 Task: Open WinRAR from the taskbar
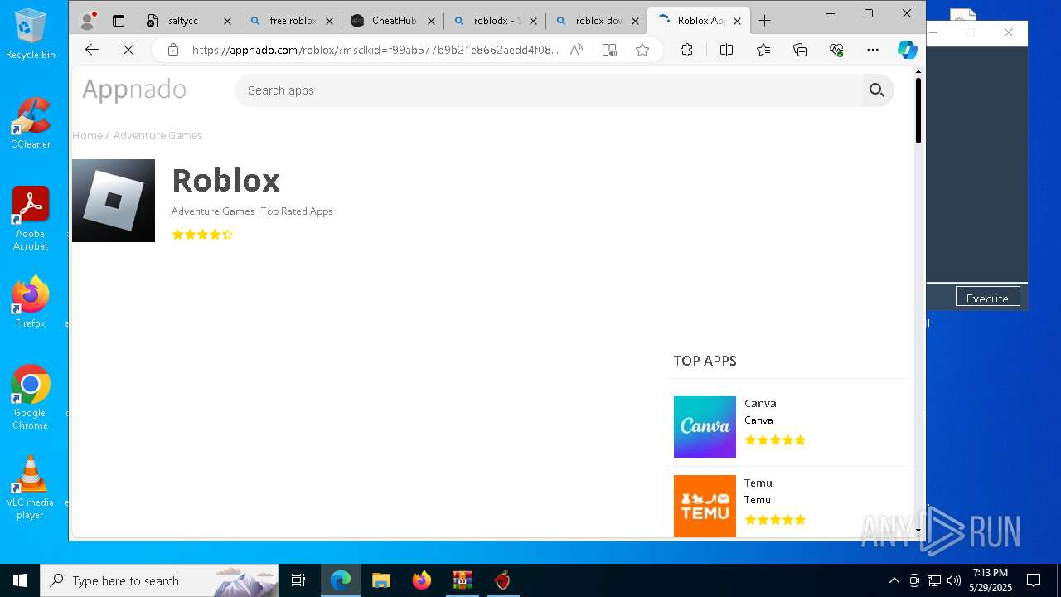pos(463,580)
